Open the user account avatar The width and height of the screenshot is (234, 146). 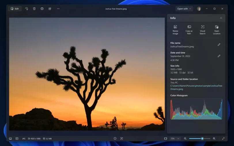click(199, 9)
